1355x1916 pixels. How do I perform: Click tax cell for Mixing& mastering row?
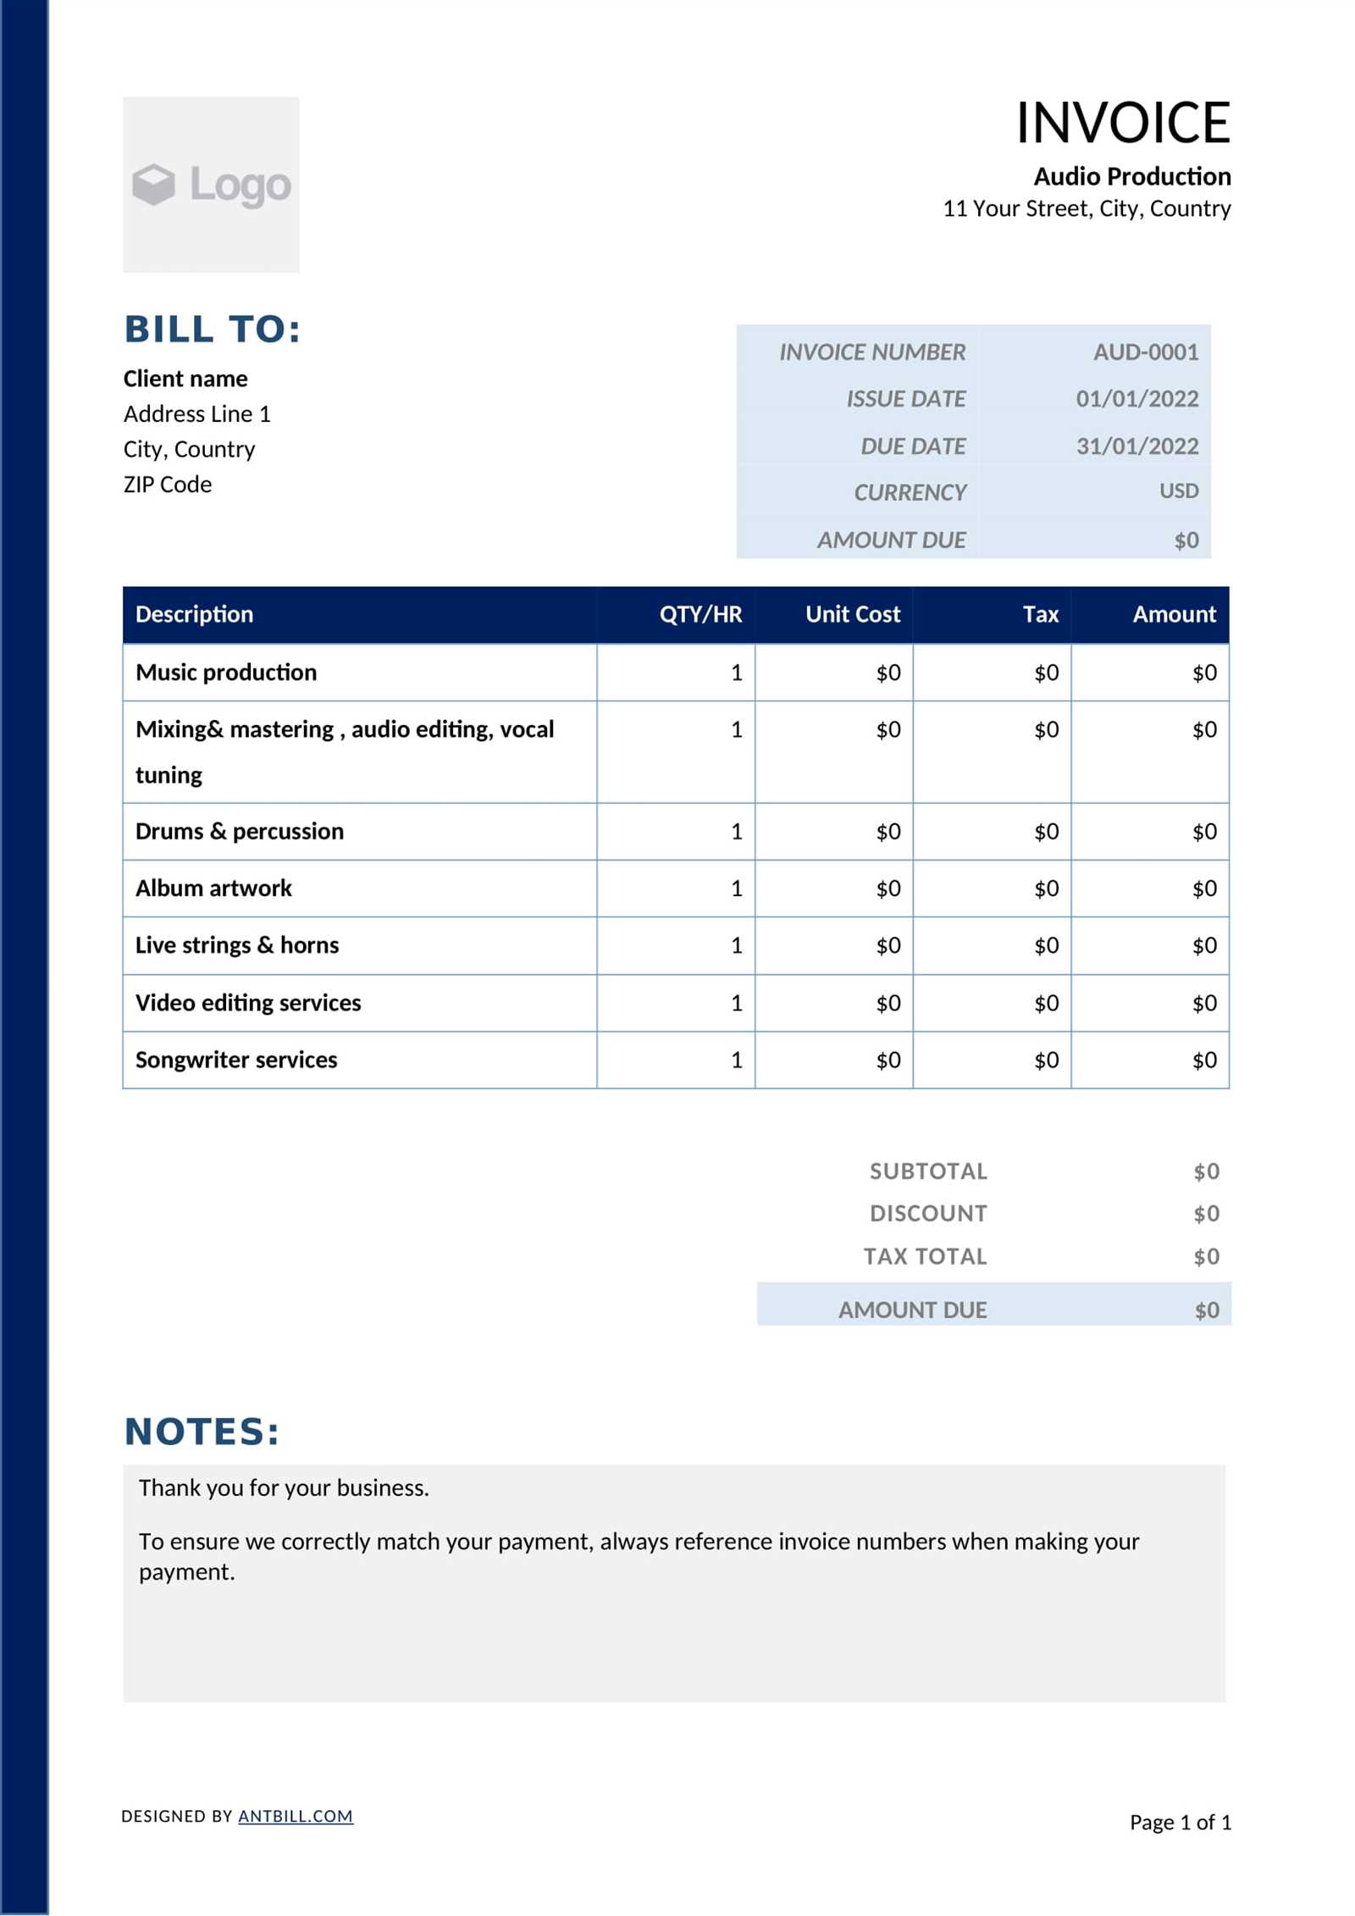point(992,752)
